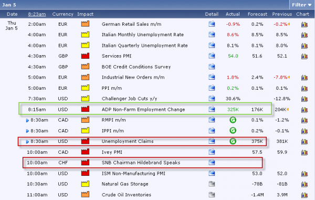The image size is (315, 200).
Task: Click the 375K forecast value
Action: coord(257,141)
